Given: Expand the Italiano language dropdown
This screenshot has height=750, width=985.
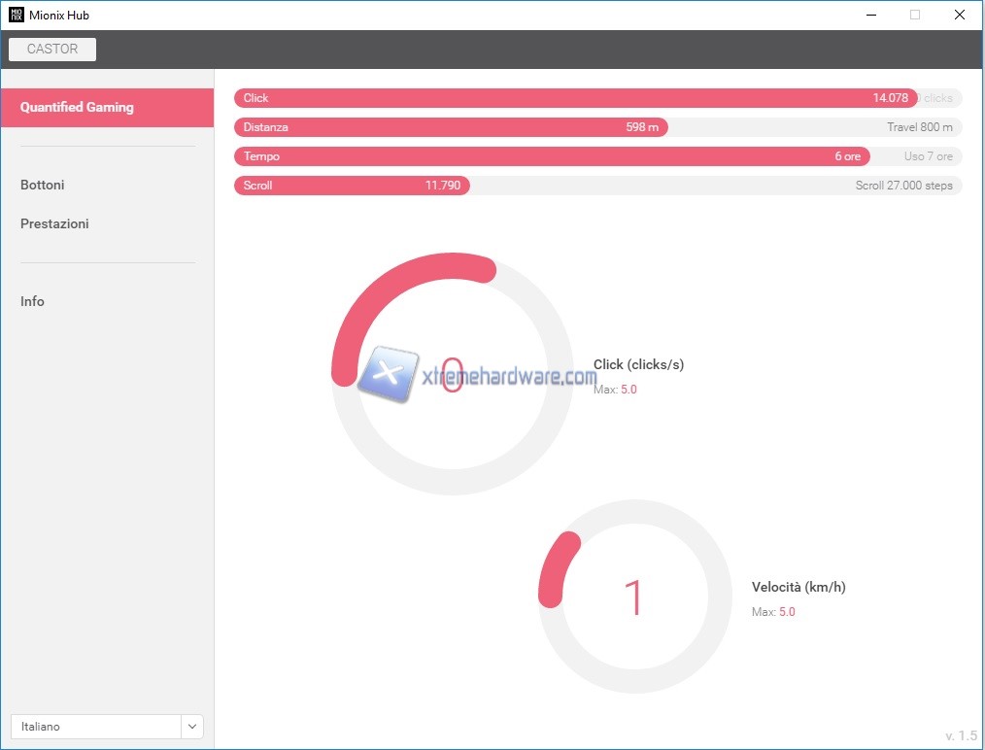Looking at the screenshot, I should tap(95, 727).
